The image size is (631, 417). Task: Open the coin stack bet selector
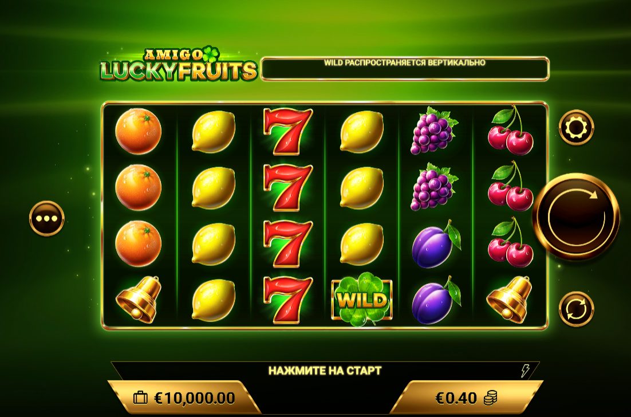click(490, 398)
